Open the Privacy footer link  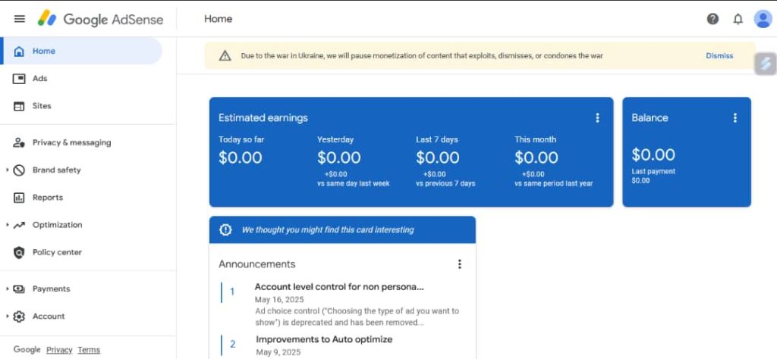click(59, 350)
